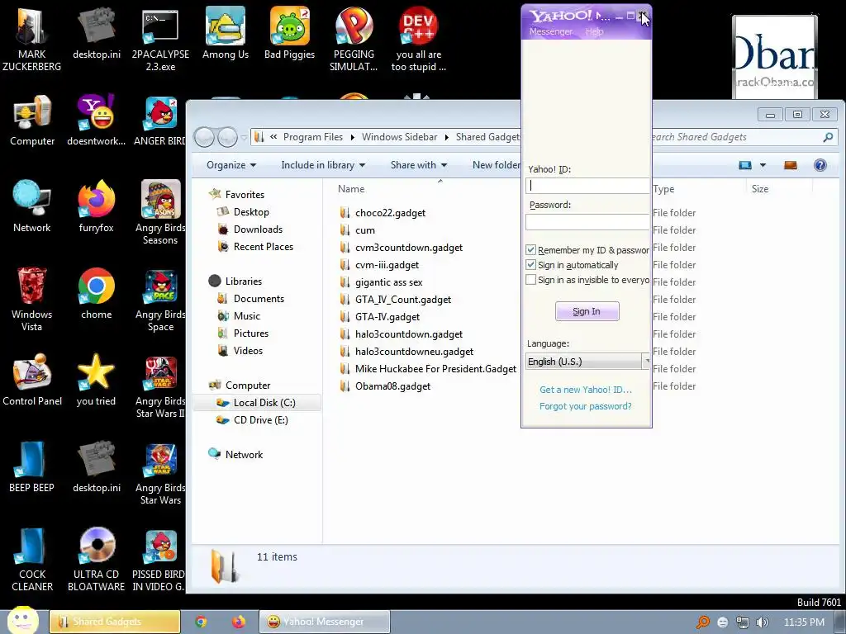Screen dimensions: 846x634
Task: Open the English (U.S.) language dropdown
Action: pos(587,362)
